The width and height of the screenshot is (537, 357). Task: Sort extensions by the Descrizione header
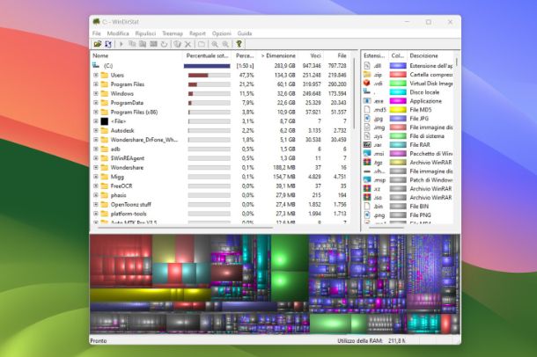coord(430,55)
